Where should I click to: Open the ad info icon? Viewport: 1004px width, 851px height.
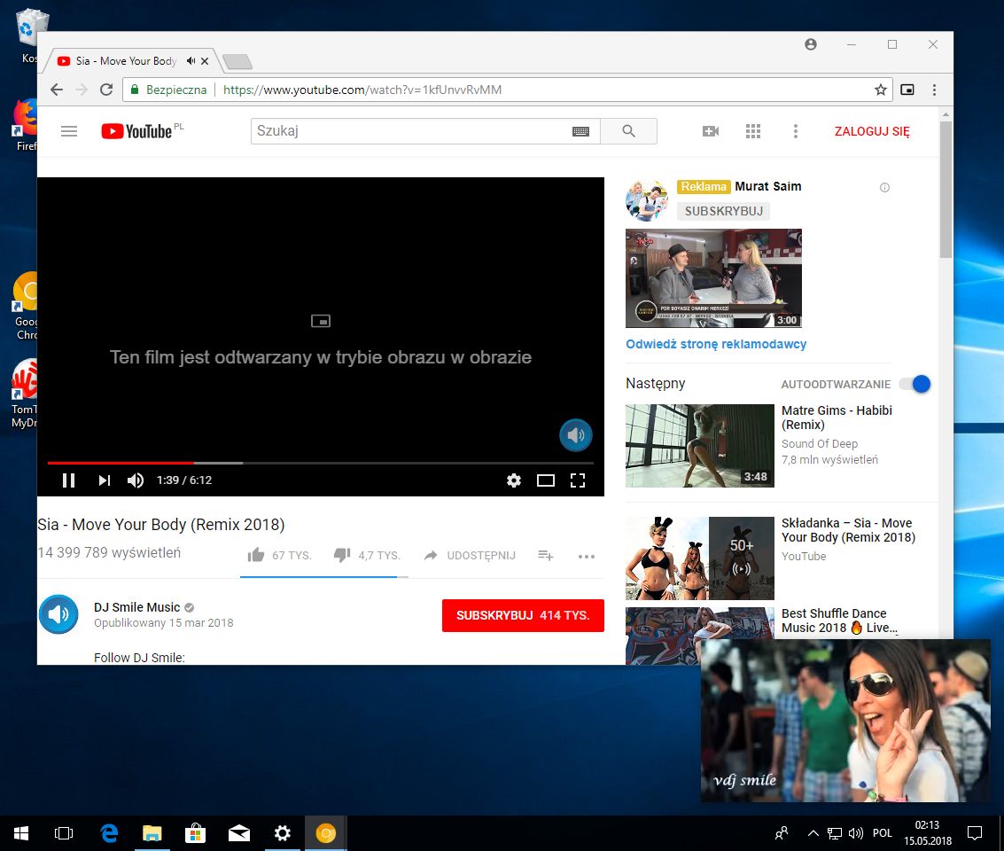[x=885, y=188]
